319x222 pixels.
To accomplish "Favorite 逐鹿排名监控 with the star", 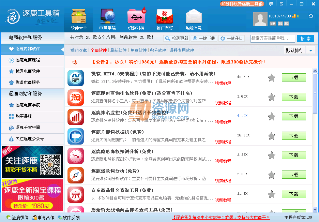I will coord(272,116).
